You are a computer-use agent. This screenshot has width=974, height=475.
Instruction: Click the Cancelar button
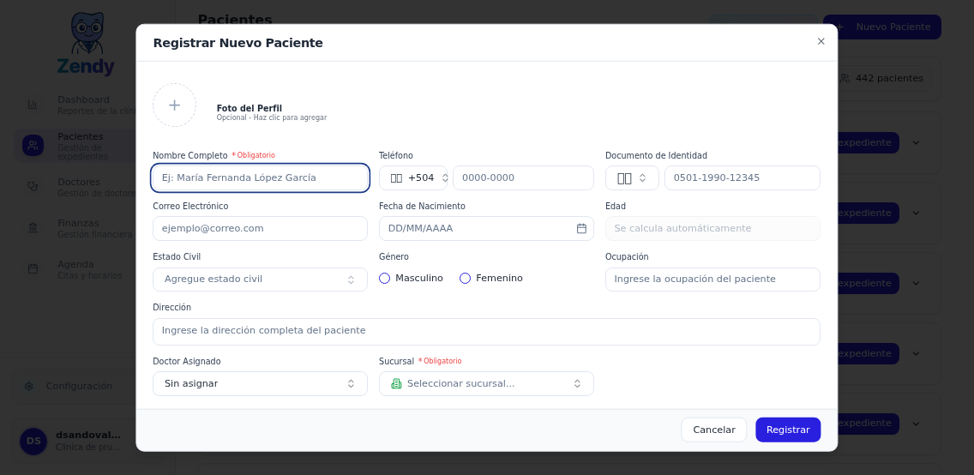713,430
